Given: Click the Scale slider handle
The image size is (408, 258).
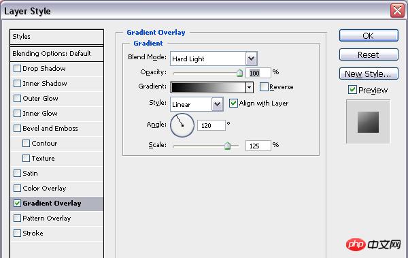Looking at the screenshot, I should click(227, 146).
